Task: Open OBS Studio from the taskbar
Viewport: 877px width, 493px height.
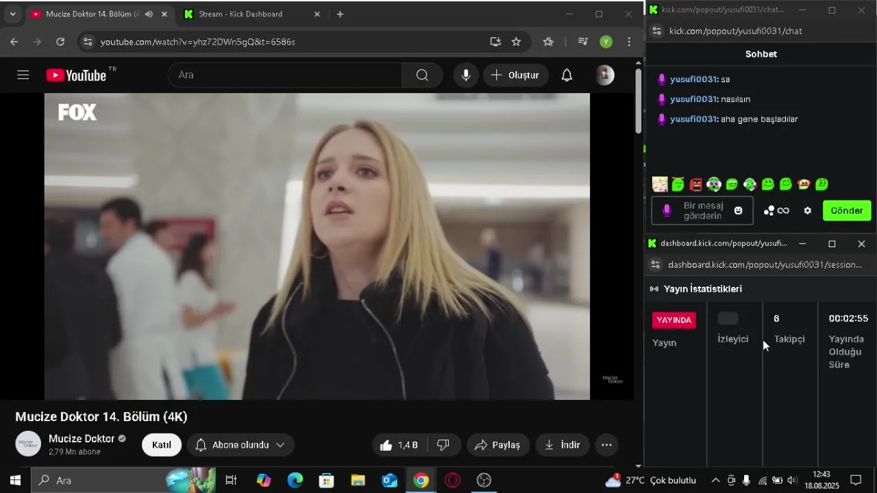Action: click(x=484, y=481)
